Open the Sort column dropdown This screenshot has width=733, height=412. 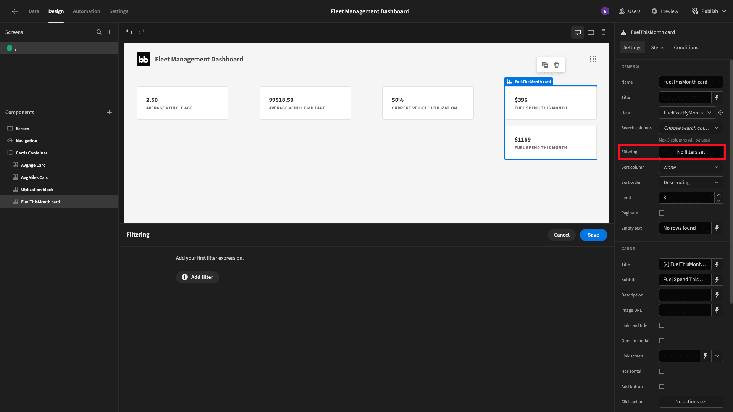691,167
